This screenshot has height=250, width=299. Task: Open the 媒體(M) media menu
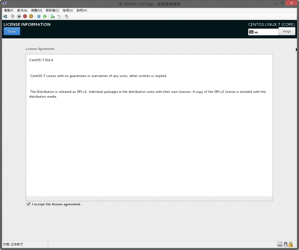click(36, 11)
